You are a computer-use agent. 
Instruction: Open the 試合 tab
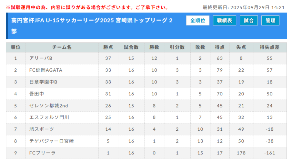pos(248,21)
